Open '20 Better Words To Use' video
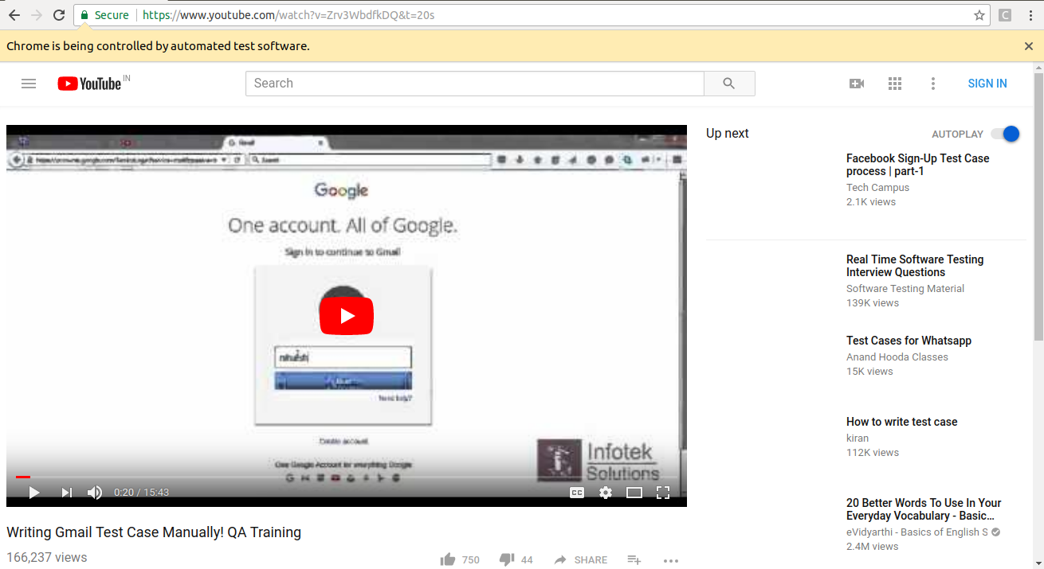 [924, 509]
